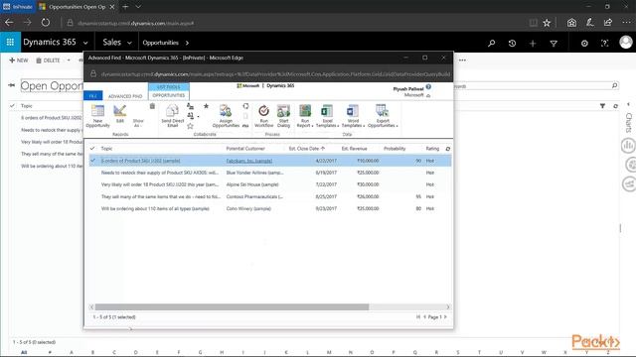Click refresh icon on main opportunities grid
The image size is (636, 357).
615,106
